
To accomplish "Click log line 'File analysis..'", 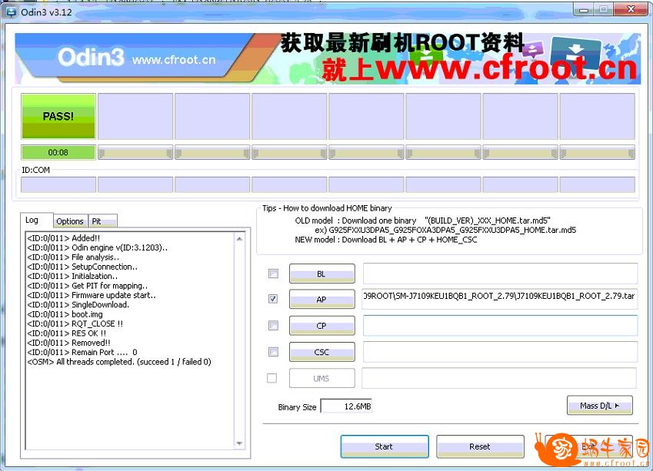I will tap(73, 257).
